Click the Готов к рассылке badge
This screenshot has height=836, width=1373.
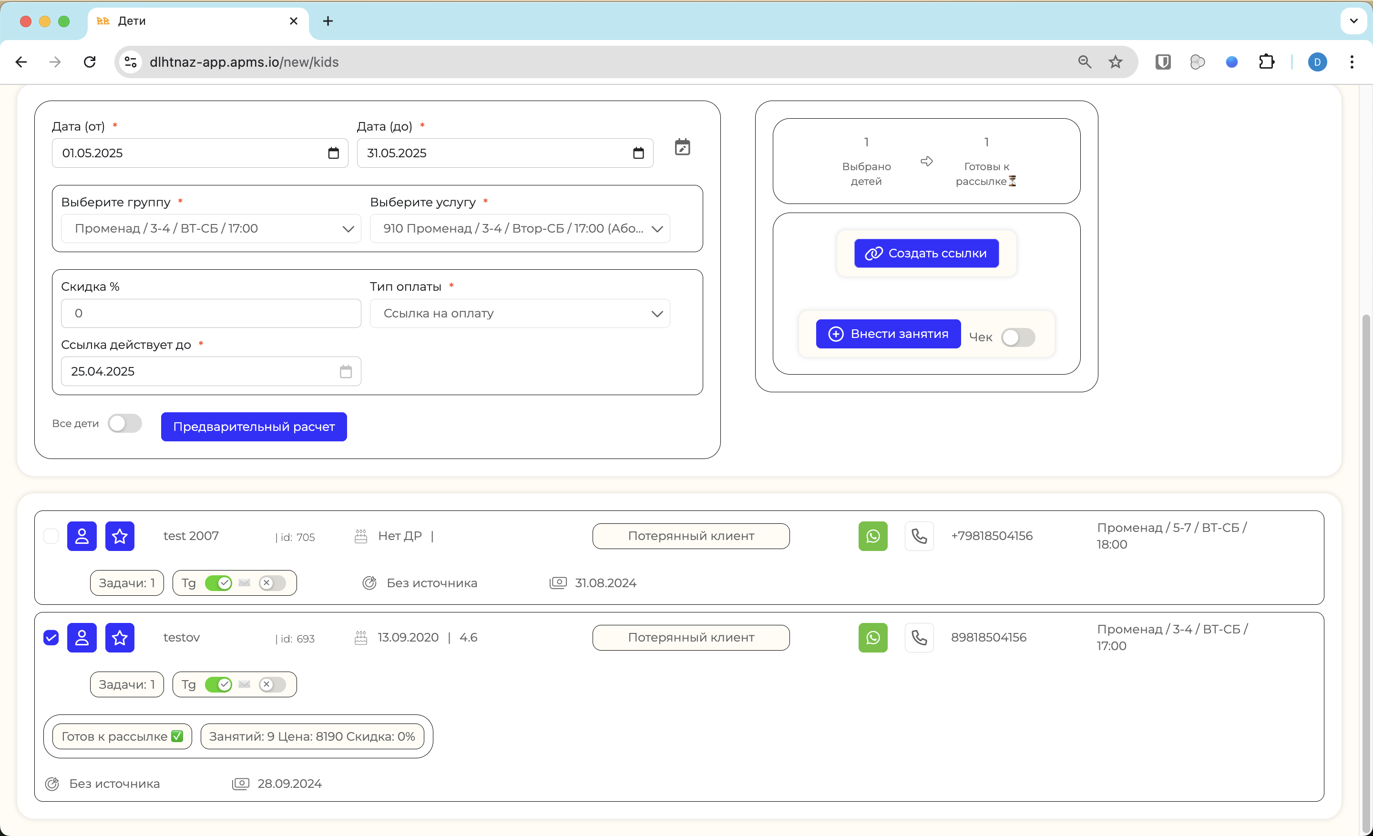coord(122,736)
